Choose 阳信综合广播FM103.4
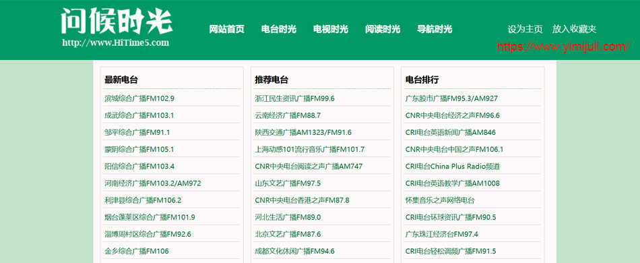 [x=139, y=166]
